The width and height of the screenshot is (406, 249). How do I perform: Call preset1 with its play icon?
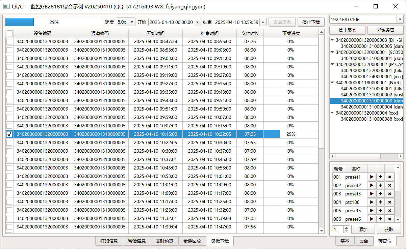click(x=372, y=177)
